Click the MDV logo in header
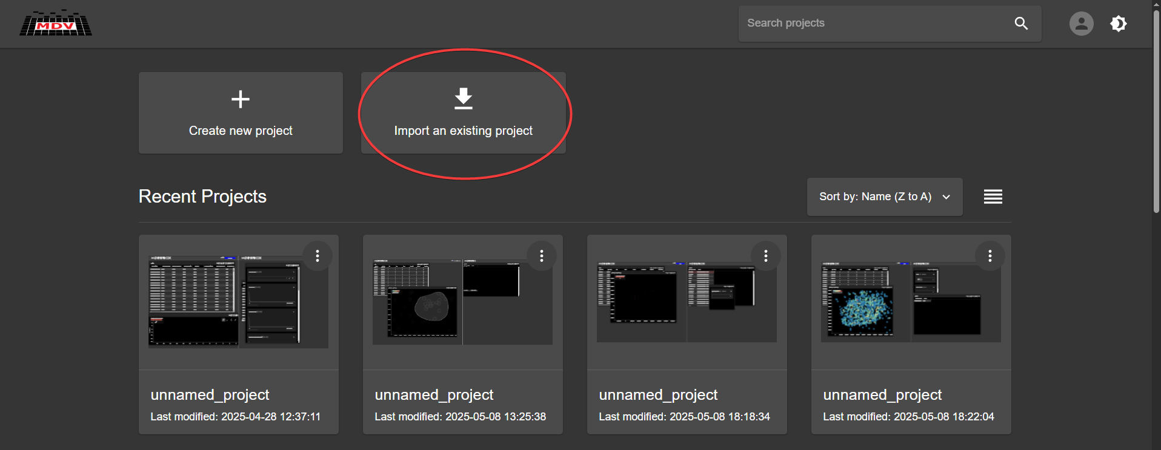 point(56,24)
